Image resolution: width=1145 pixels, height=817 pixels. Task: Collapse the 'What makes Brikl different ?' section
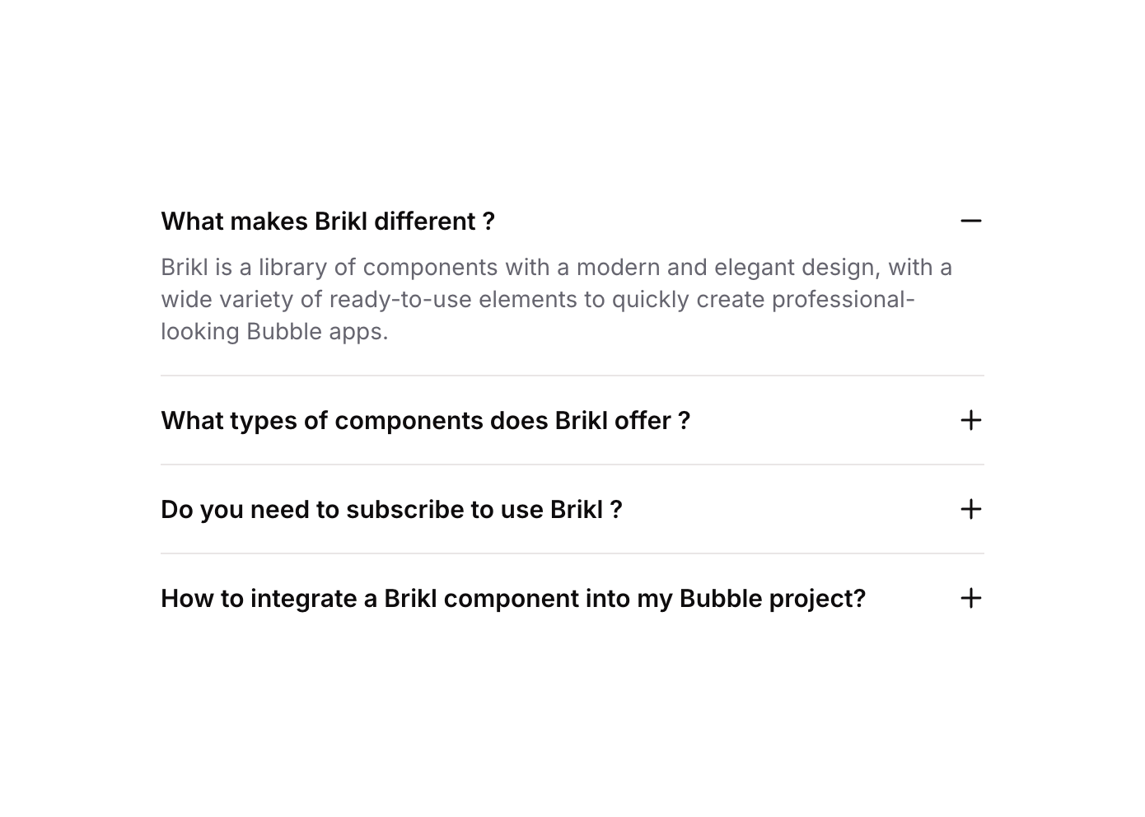(x=327, y=222)
